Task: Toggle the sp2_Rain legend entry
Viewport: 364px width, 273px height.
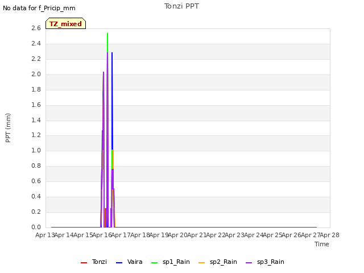Action: [x=218, y=262]
